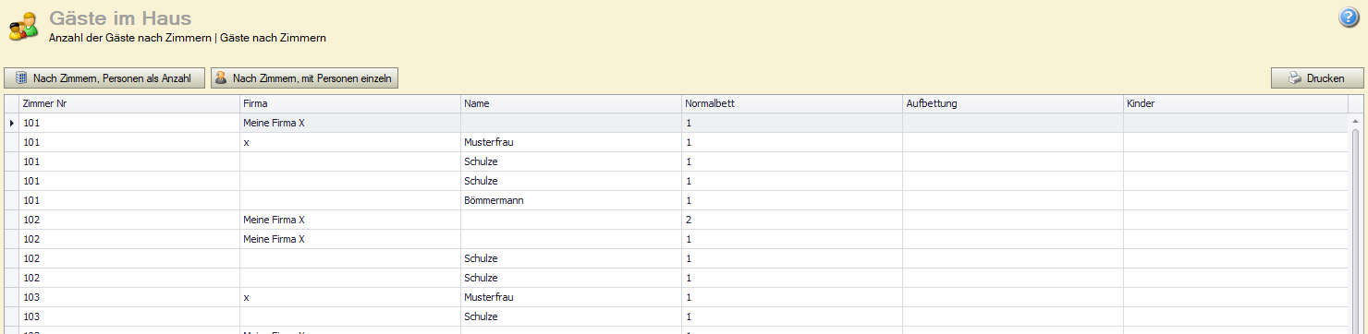Screen dimensions: 1368x334
Task: Select the Bömmermann row in room 101
Action: point(677,200)
